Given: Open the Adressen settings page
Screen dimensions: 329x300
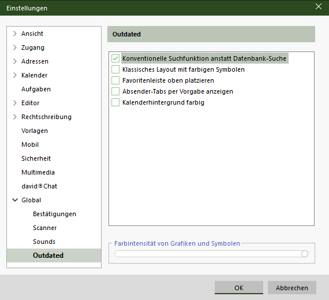Looking at the screenshot, I should [35, 61].
